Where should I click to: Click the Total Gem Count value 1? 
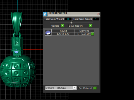click(x=96, y=19)
